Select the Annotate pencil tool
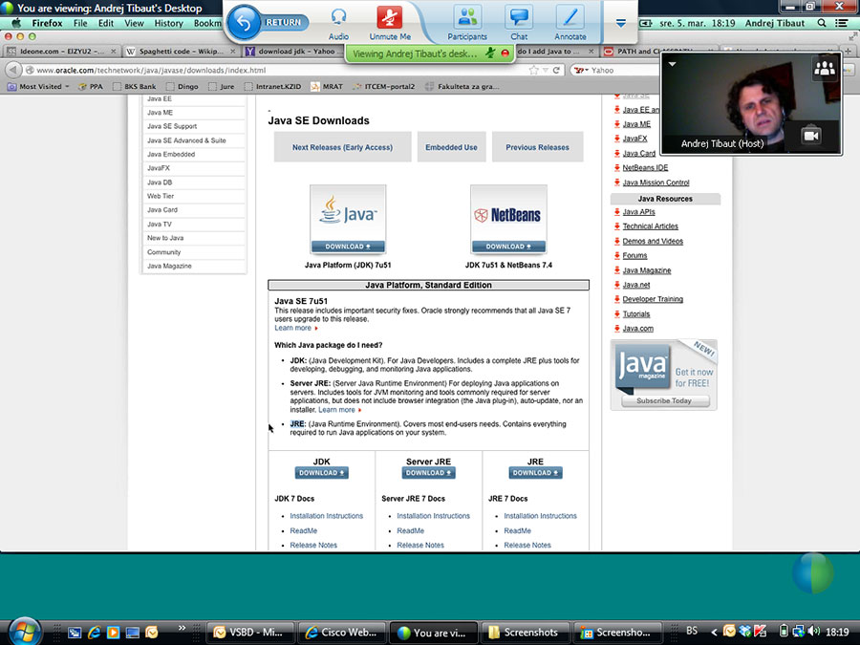The image size is (860, 645). [x=570, y=24]
